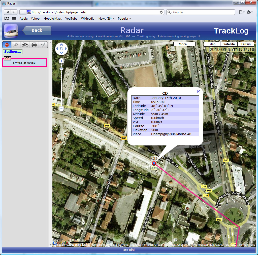Select the running person filter icon
Image resolution: width=258 pixels, height=255 pixels.
pyautogui.click(x=16, y=45)
